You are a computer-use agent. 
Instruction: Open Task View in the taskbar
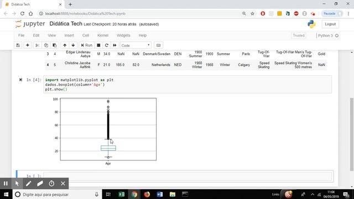coord(108,194)
